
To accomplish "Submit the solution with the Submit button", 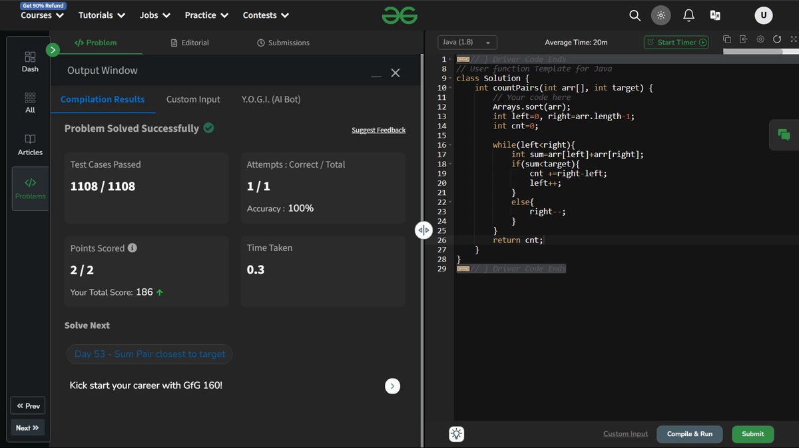I will click(x=753, y=434).
